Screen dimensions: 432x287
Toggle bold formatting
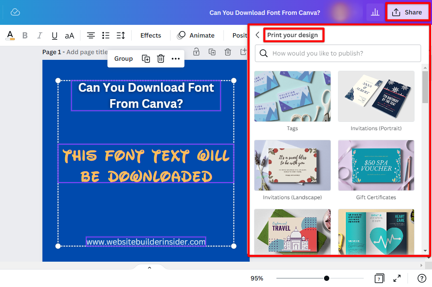tap(25, 36)
